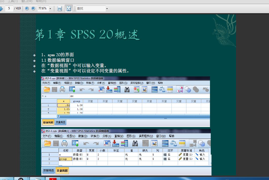Go to next page with blue arrow
The width and height of the screenshot is (269, 180).
[1, 9]
